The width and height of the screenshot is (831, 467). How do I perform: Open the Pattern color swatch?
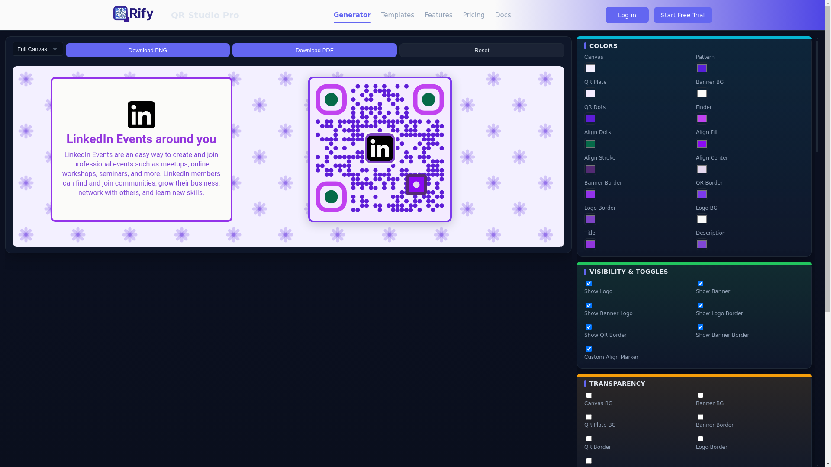[702, 68]
